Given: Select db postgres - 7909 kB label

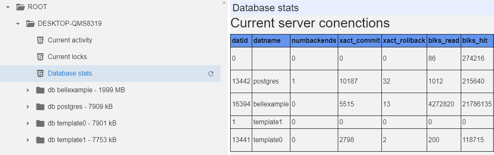Looking at the screenshot, I should (x=80, y=107).
